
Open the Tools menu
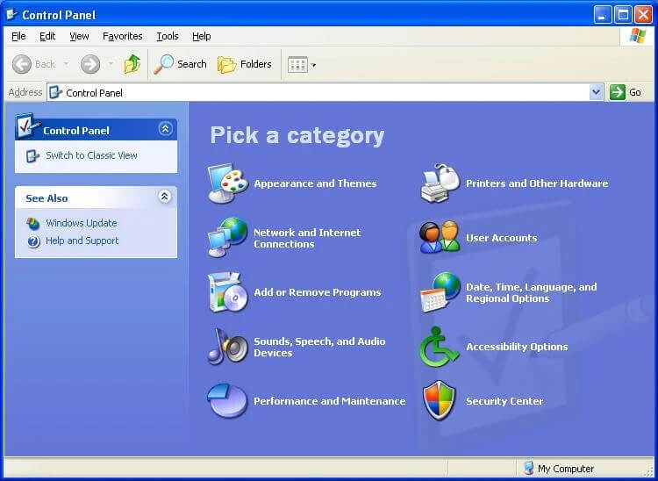pyautogui.click(x=167, y=36)
